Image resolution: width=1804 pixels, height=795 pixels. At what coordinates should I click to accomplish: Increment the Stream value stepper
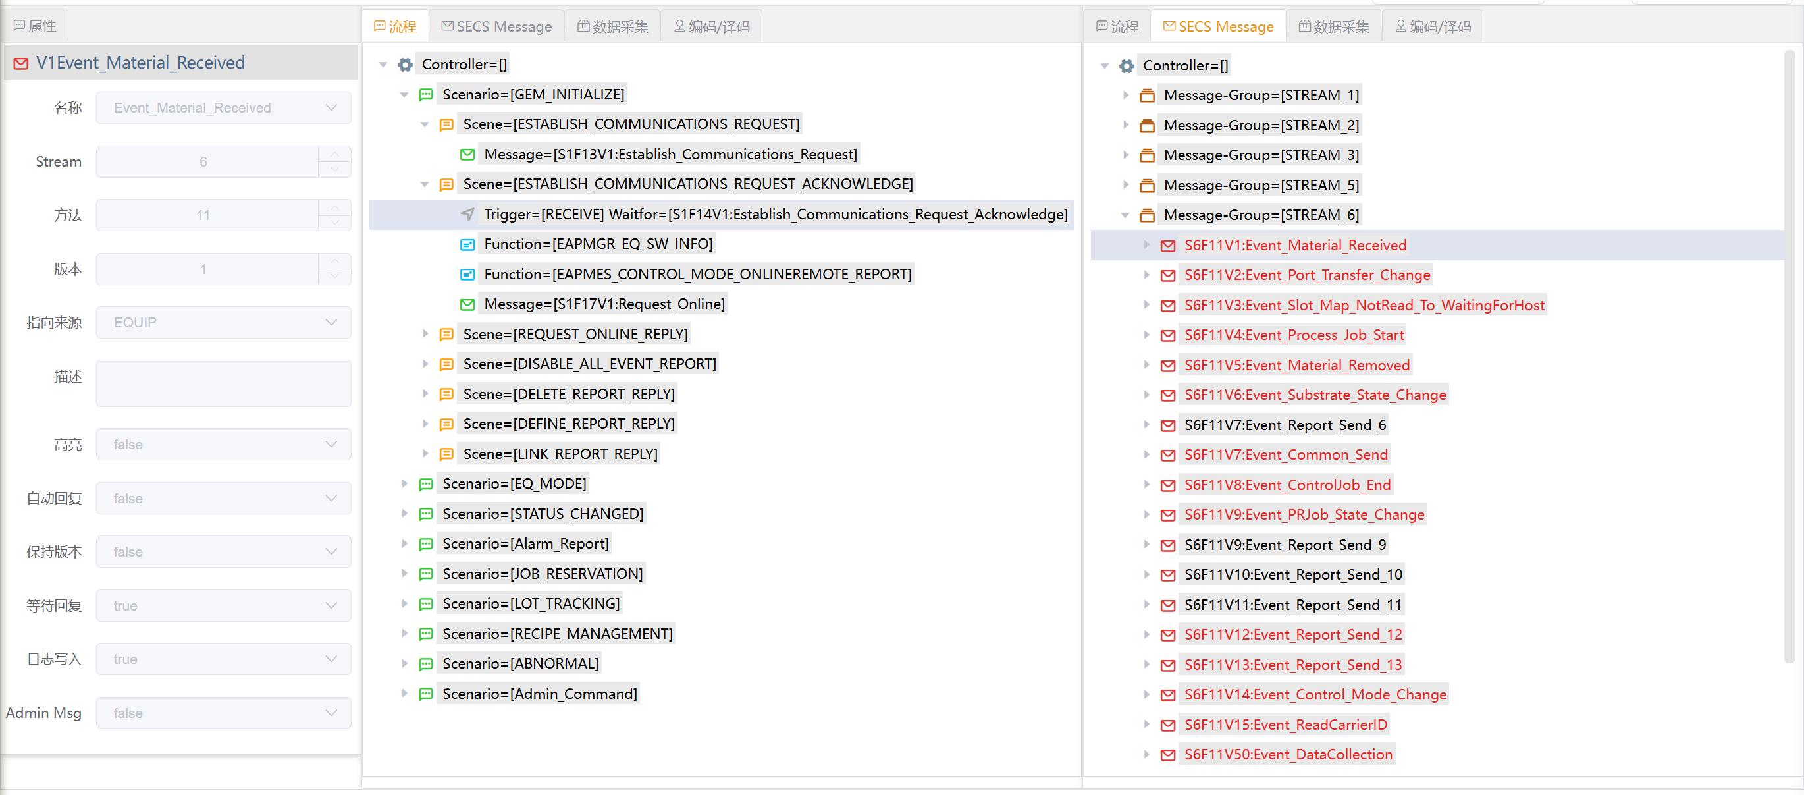[x=334, y=154]
